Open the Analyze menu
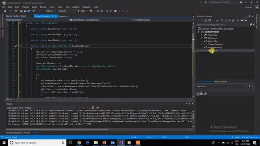Viewport: 260px width, 146px height. [76, 7]
